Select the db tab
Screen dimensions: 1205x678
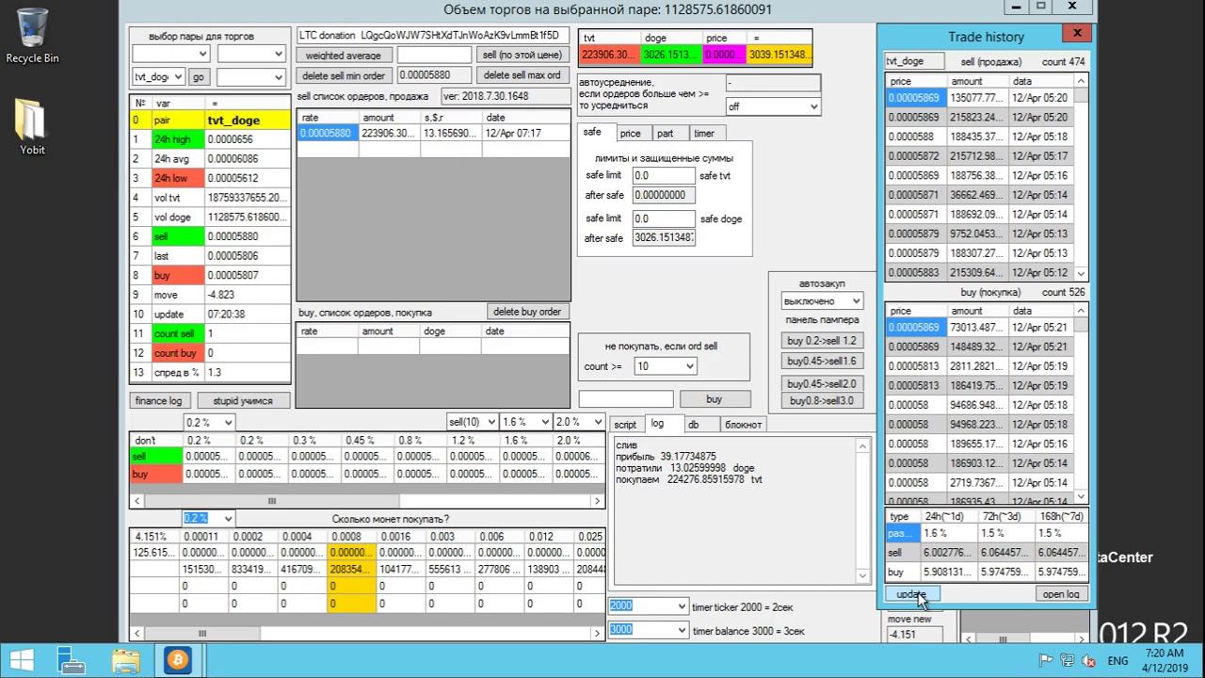tap(693, 425)
